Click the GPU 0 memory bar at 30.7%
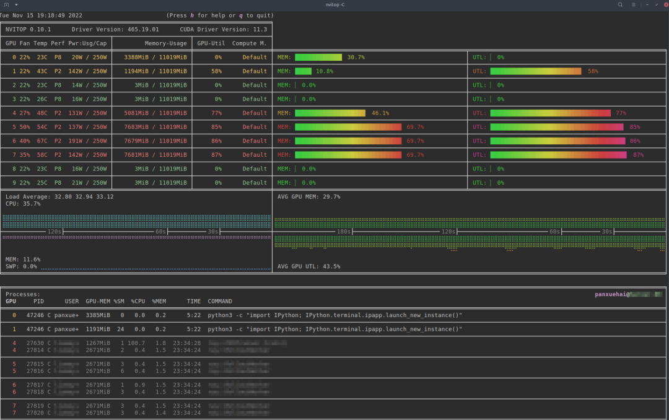 pos(318,57)
